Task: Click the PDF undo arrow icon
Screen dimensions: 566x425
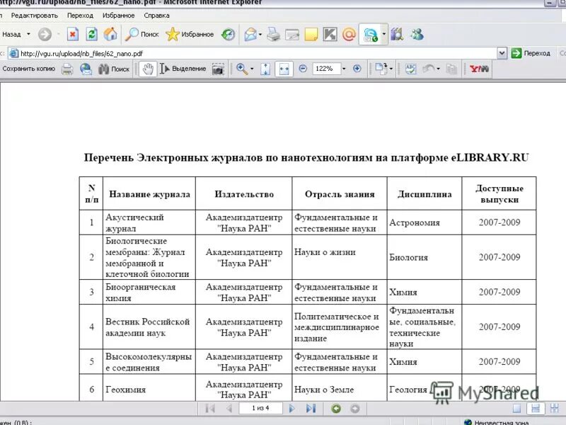Action: (429, 69)
